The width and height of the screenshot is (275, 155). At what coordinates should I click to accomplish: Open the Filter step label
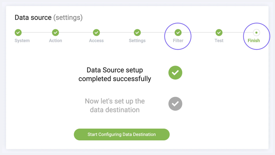[178, 41]
